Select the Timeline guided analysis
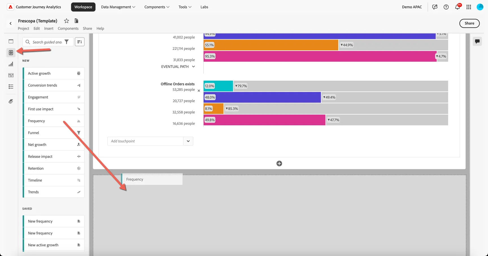488x256 pixels. (x=53, y=180)
